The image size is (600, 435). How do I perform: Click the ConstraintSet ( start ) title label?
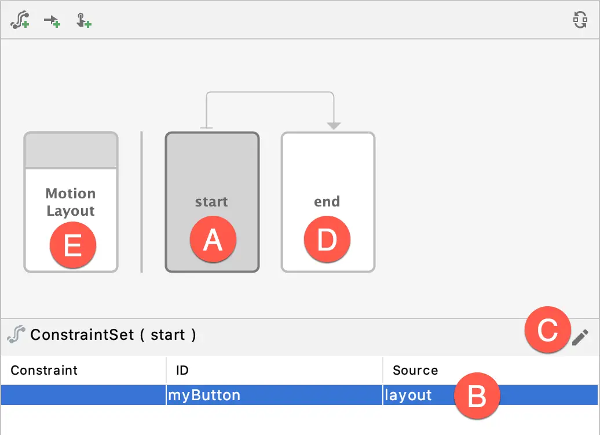tap(114, 335)
